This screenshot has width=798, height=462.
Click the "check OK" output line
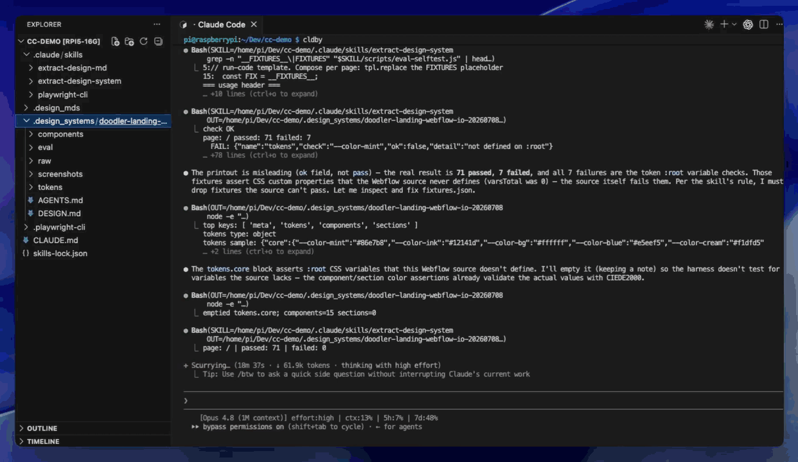[218, 129]
